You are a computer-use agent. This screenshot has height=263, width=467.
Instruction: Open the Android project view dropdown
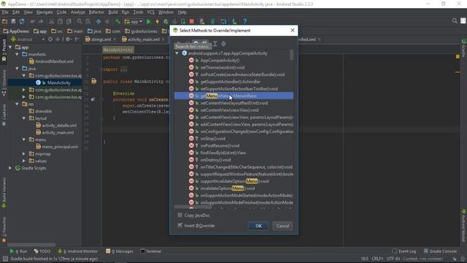coord(28,39)
